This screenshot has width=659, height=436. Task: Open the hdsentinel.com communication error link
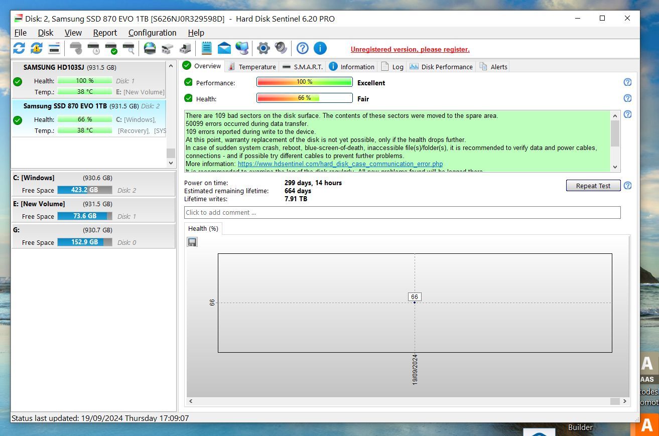pos(340,164)
